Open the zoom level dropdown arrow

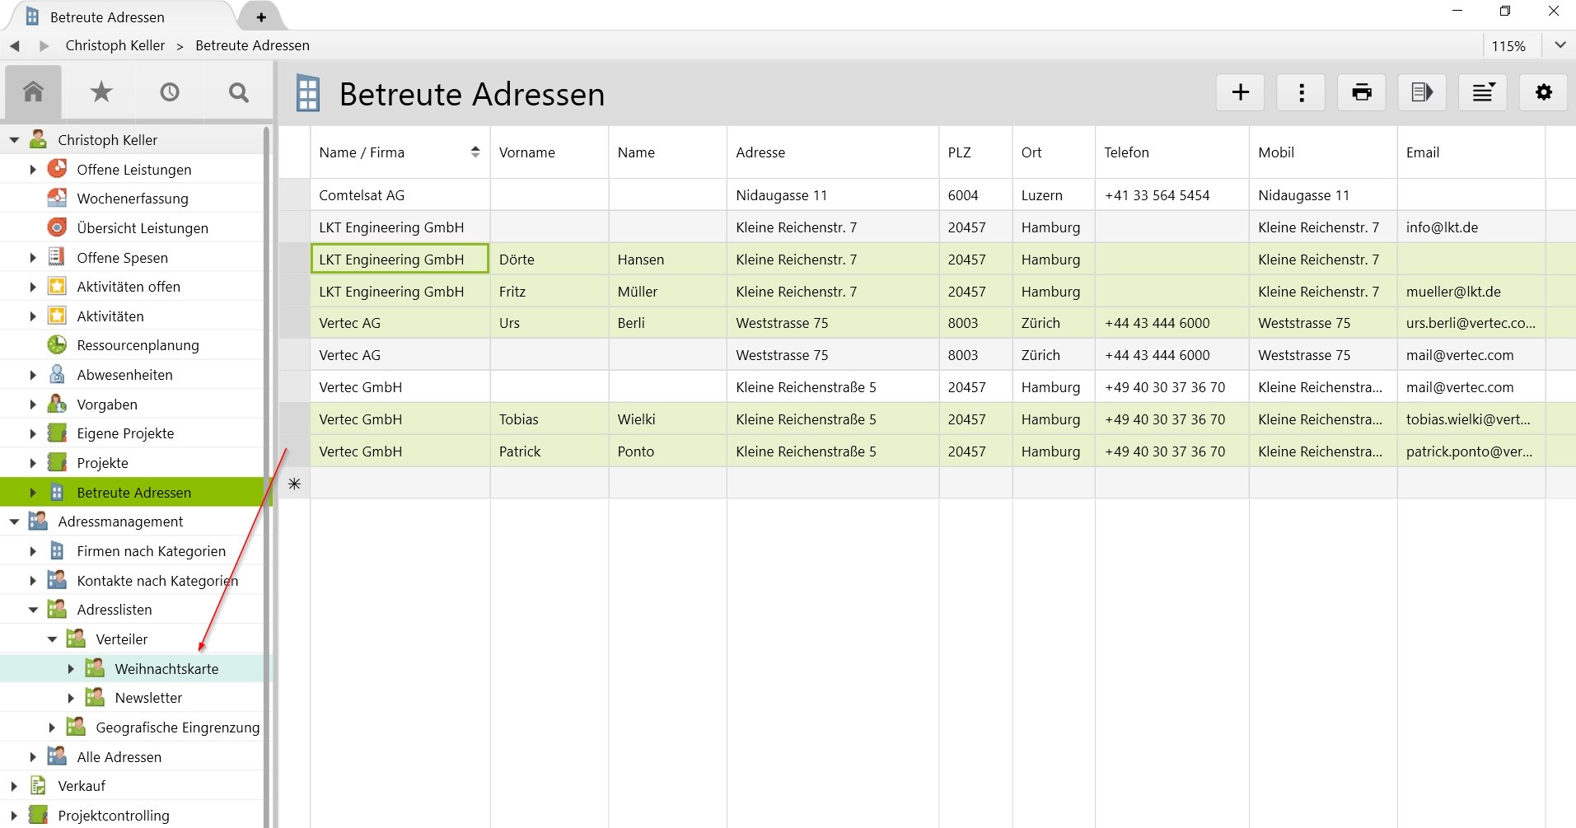pyautogui.click(x=1560, y=45)
